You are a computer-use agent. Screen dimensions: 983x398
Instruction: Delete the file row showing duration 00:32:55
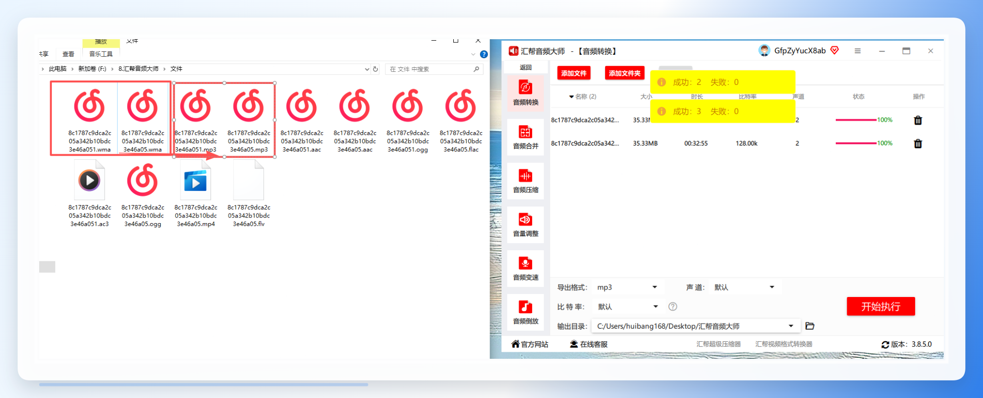tap(918, 144)
